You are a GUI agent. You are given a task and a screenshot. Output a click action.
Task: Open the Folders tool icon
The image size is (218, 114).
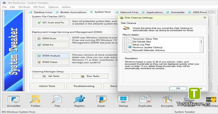coord(35,99)
